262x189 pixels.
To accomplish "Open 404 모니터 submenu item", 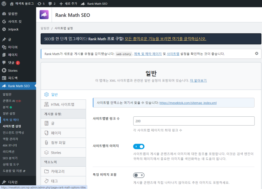I will click(10, 145).
